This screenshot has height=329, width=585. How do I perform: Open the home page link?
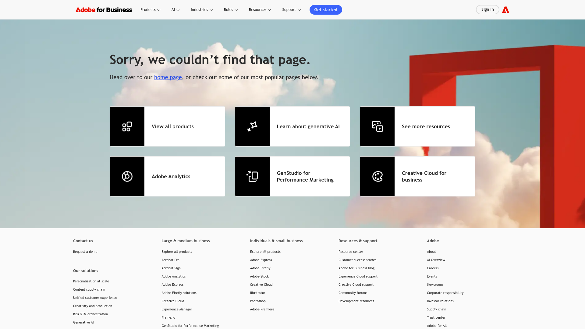[x=168, y=77]
